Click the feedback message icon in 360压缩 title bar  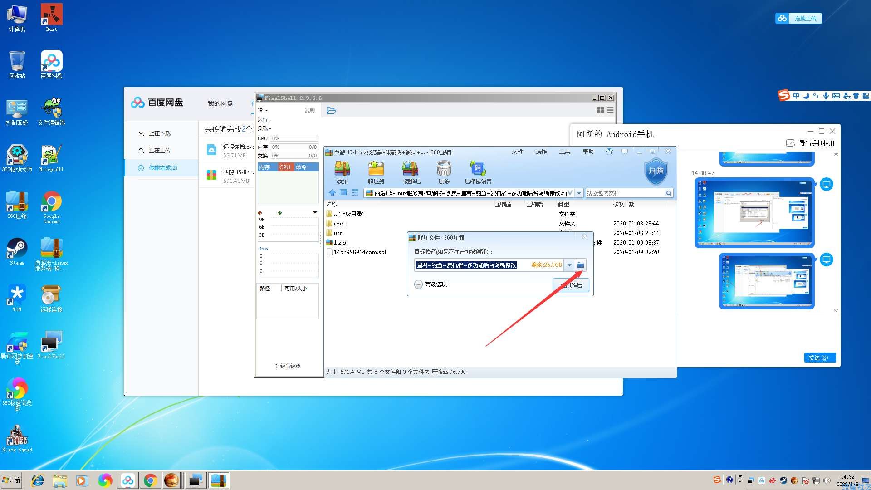point(625,152)
